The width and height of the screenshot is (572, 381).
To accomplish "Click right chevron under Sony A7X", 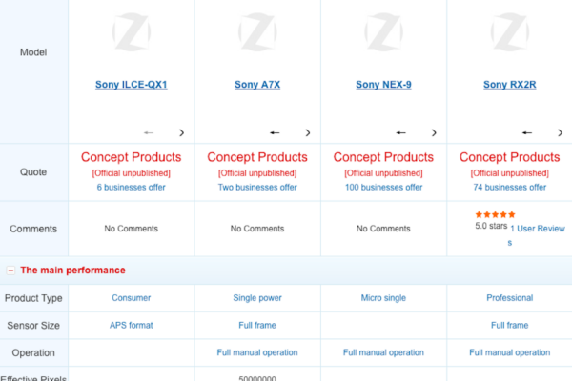I will click(x=307, y=132).
